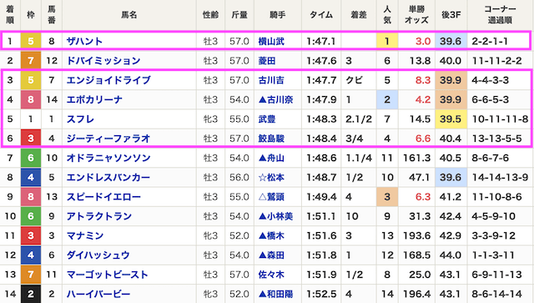This screenshot has width=534, height=303.
Task: Open jockey link 鮫島駿
Action: pyautogui.click(x=271, y=139)
